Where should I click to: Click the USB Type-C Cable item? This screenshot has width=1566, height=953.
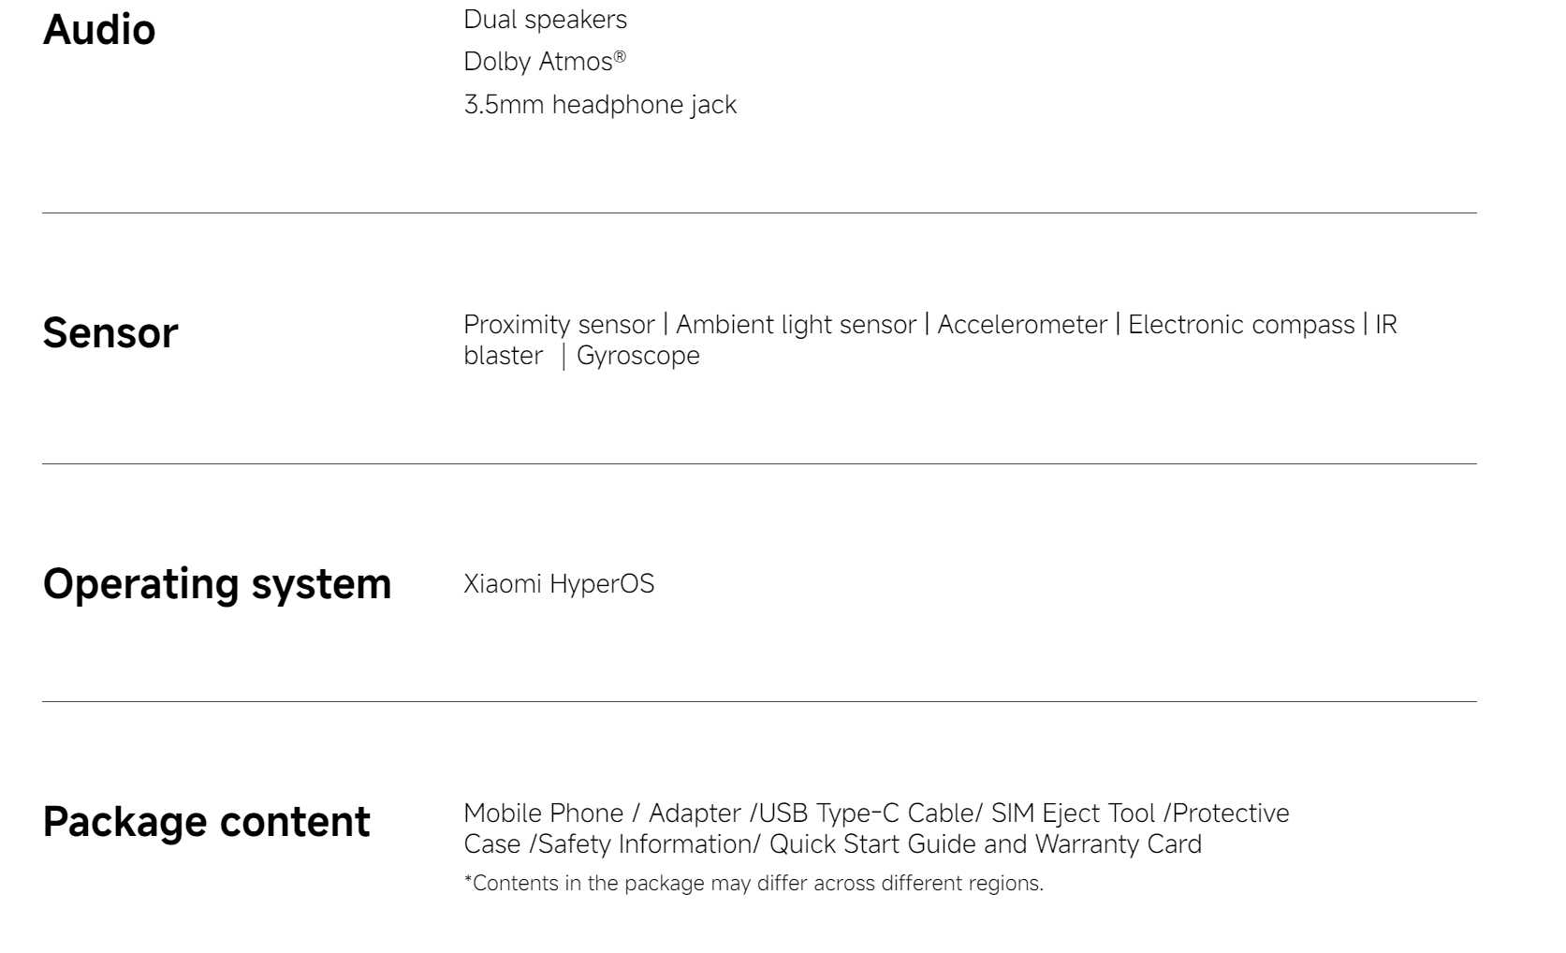[866, 814]
